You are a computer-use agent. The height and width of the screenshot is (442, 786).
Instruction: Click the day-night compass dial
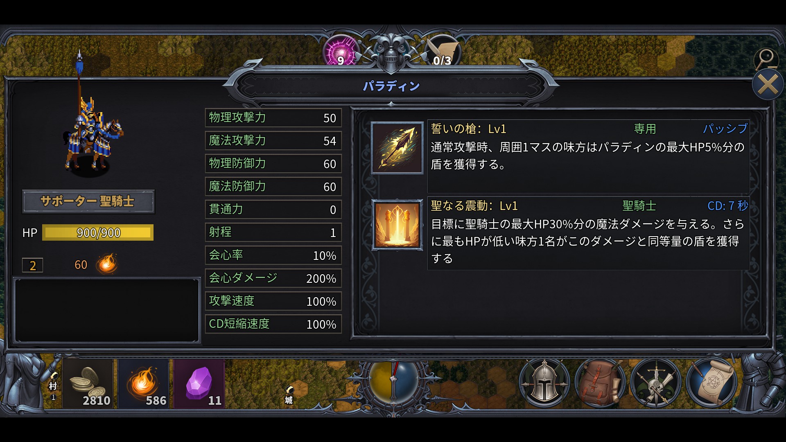click(x=393, y=381)
